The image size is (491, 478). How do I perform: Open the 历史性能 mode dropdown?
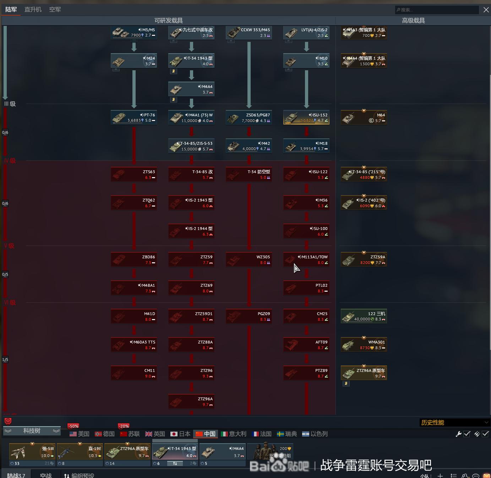(x=455, y=422)
